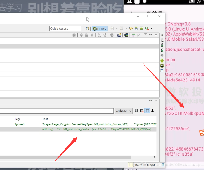Click the Eclipse window maximize button

(149, 16)
